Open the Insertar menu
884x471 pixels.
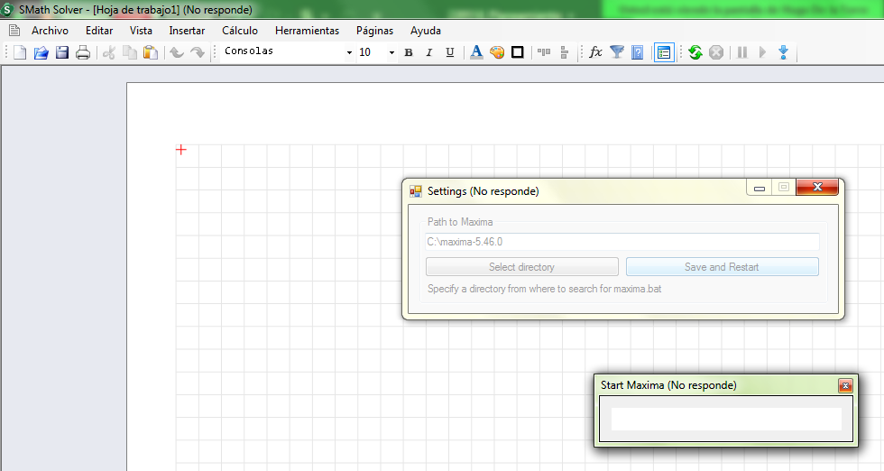coord(187,30)
